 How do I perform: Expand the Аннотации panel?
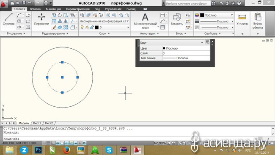(x=149, y=33)
